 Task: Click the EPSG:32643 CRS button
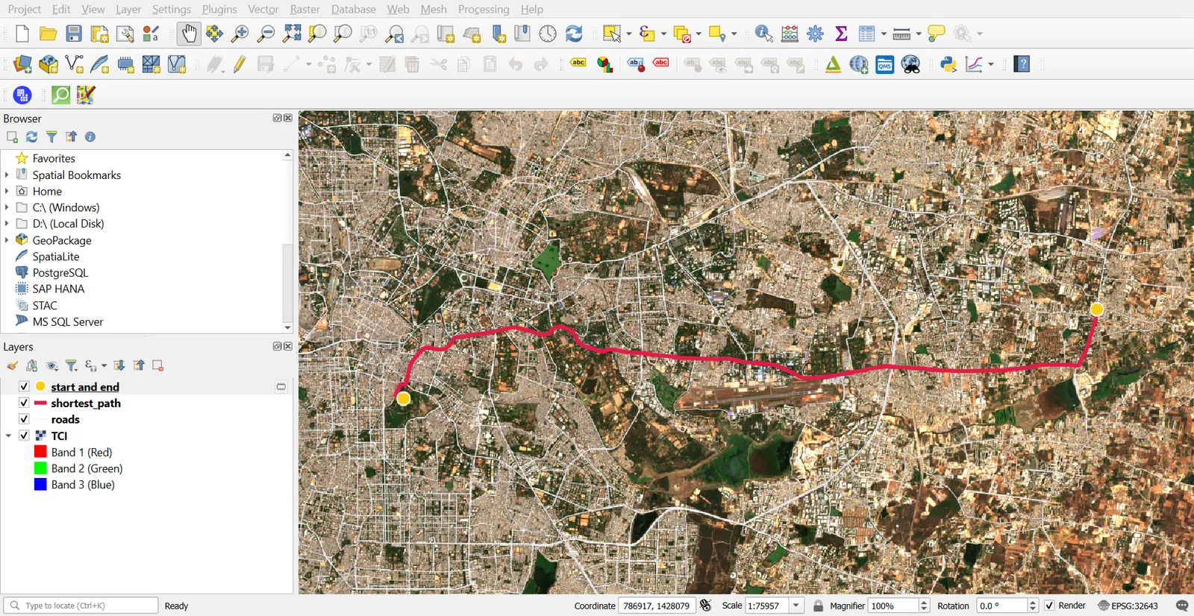point(1128,606)
